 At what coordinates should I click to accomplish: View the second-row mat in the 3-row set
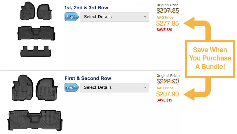tap(36, 33)
